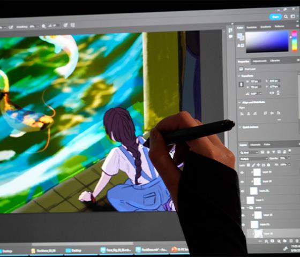Add a layer style with fx icon

coord(267,241)
